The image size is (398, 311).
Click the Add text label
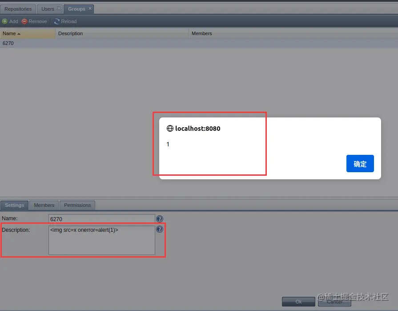14,21
